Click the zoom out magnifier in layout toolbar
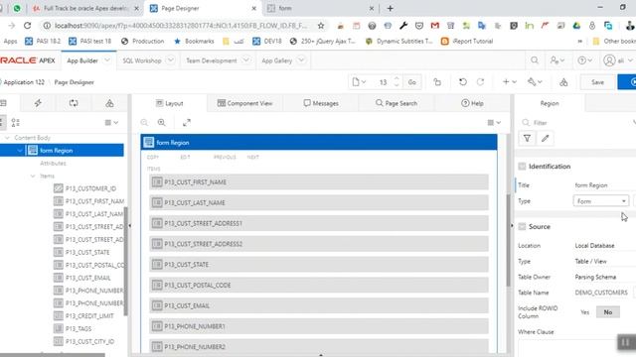The image size is (636, 357). (144, 122)
